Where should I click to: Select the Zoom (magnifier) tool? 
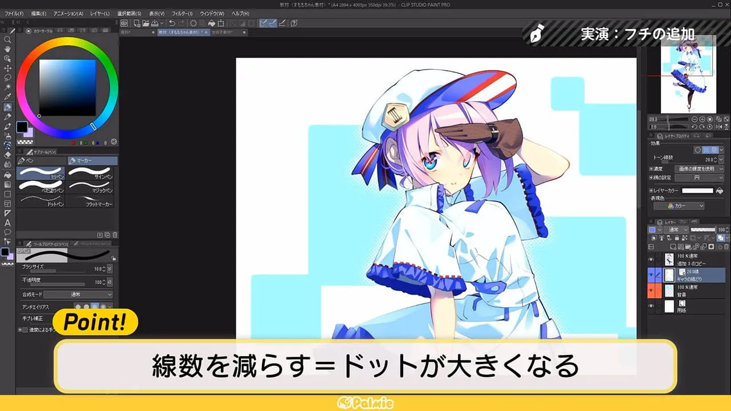tap(7, 40)
